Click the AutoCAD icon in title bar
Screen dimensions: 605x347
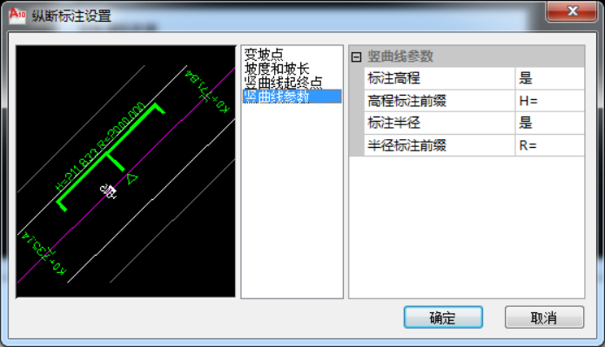17,16
